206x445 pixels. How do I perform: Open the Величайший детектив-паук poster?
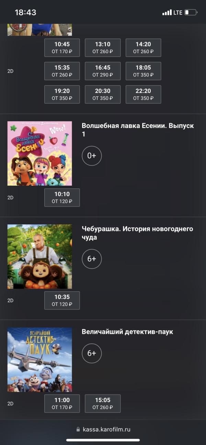pyautogui.click(x=40, y=360)
